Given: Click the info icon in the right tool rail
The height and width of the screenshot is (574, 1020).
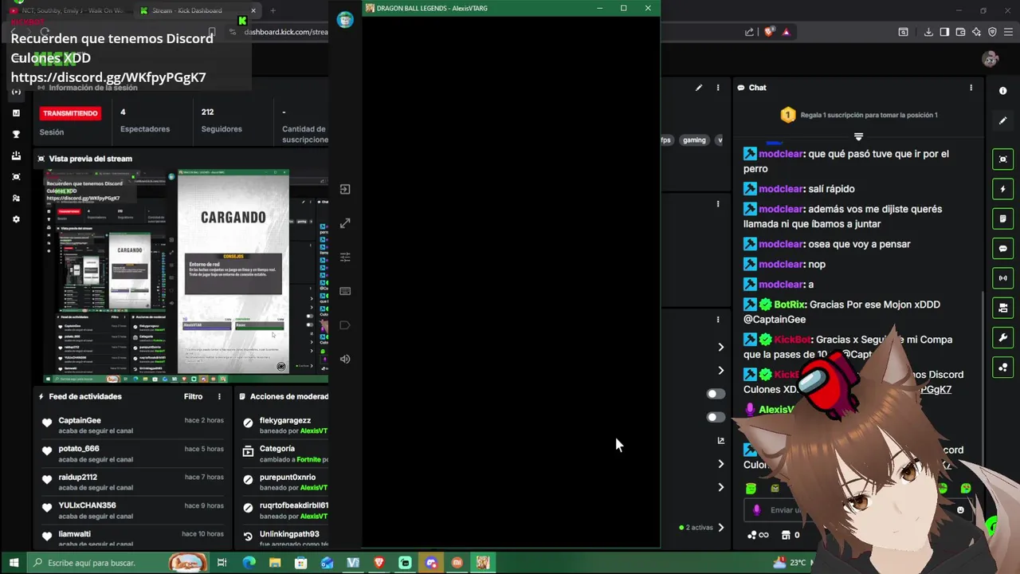Looking at the screenshot, I should (1002, 91).
